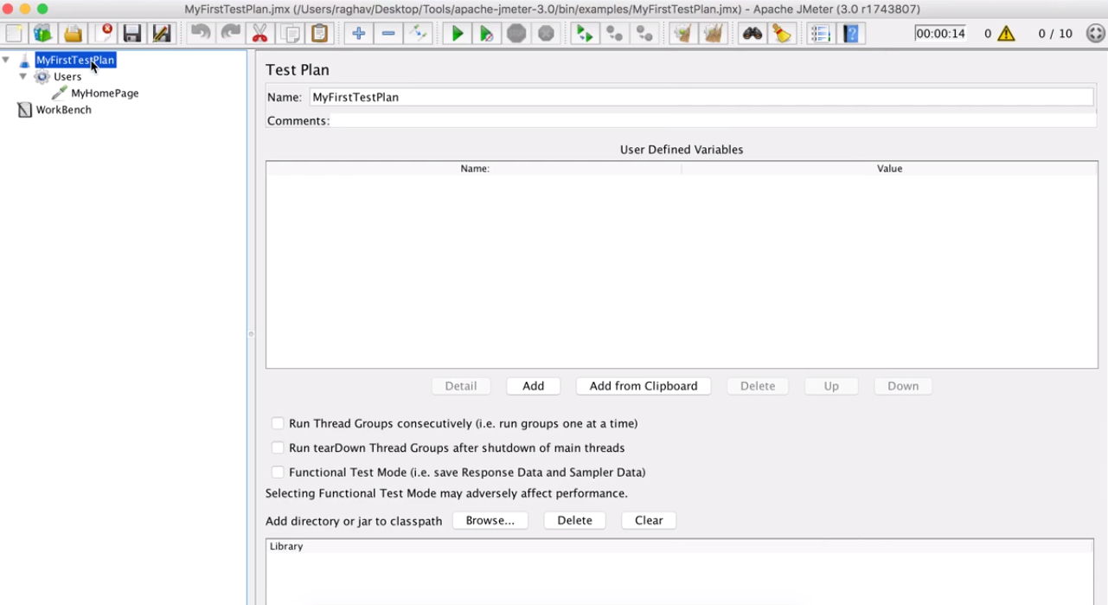Click the Delete button under variables table

point(758,386)
